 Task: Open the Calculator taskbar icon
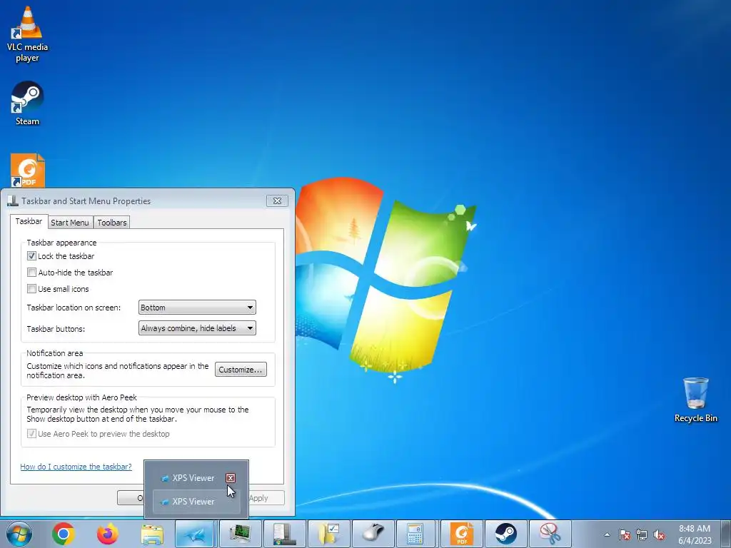pos(416,534)
